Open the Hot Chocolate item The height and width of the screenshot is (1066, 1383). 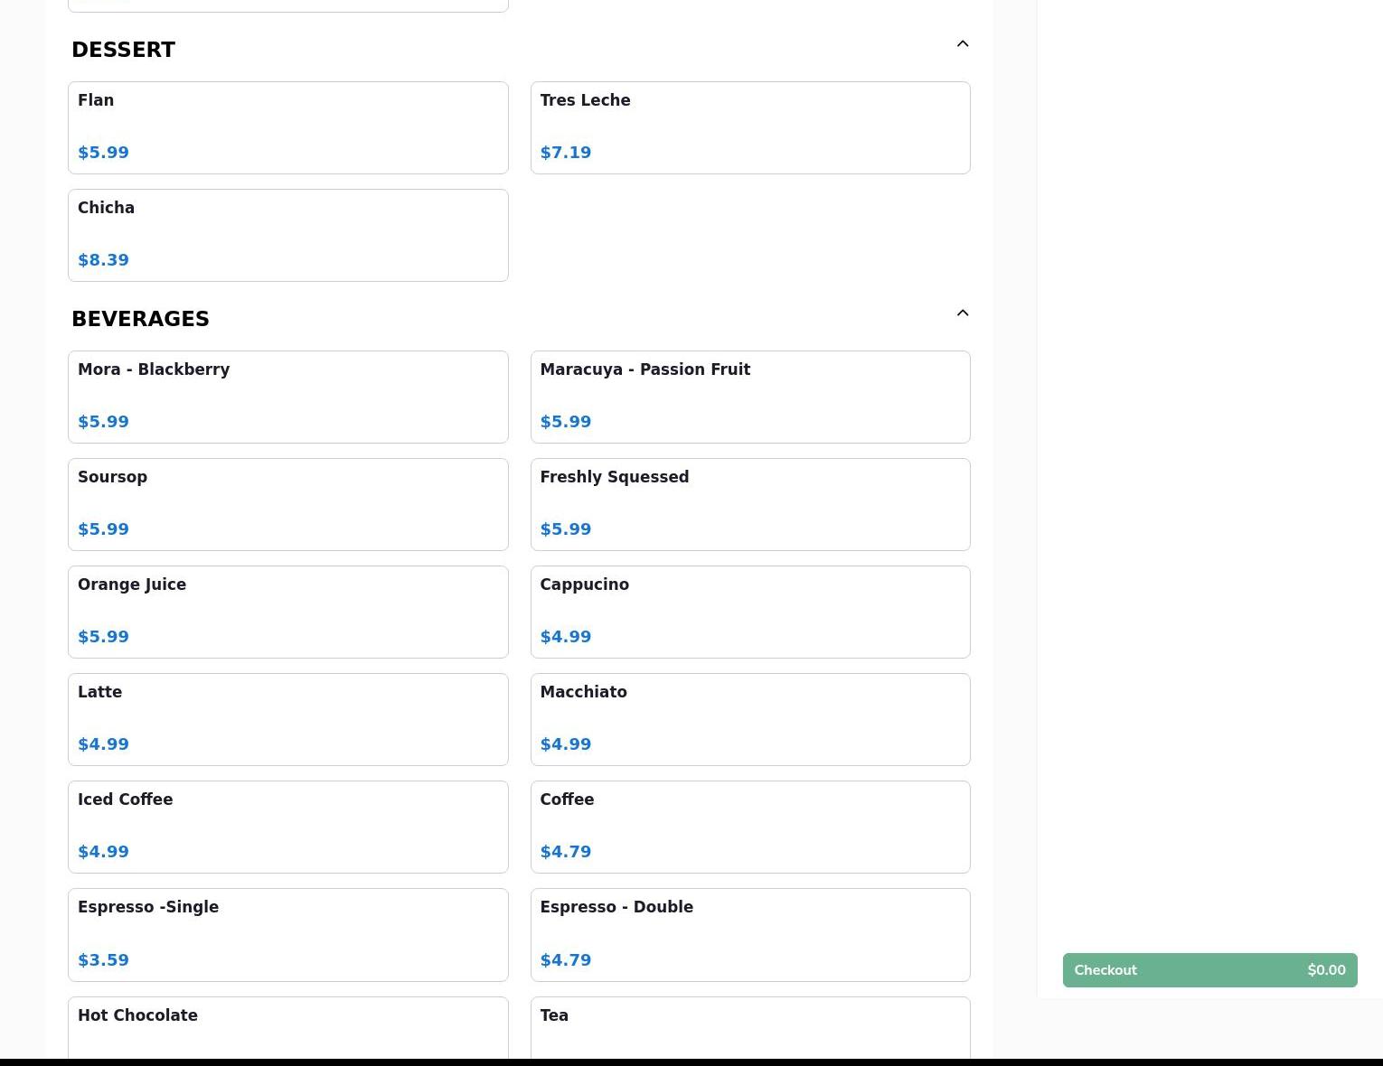tap(287, 1028)
